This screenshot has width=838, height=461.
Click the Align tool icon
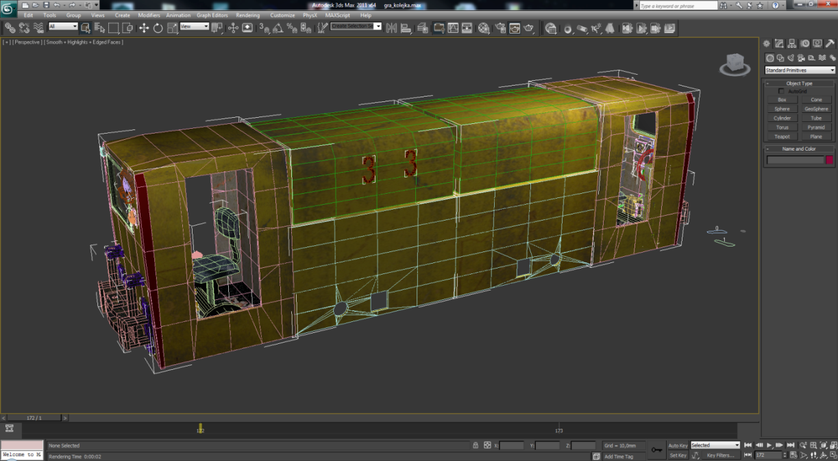click(x=406, y=28)
